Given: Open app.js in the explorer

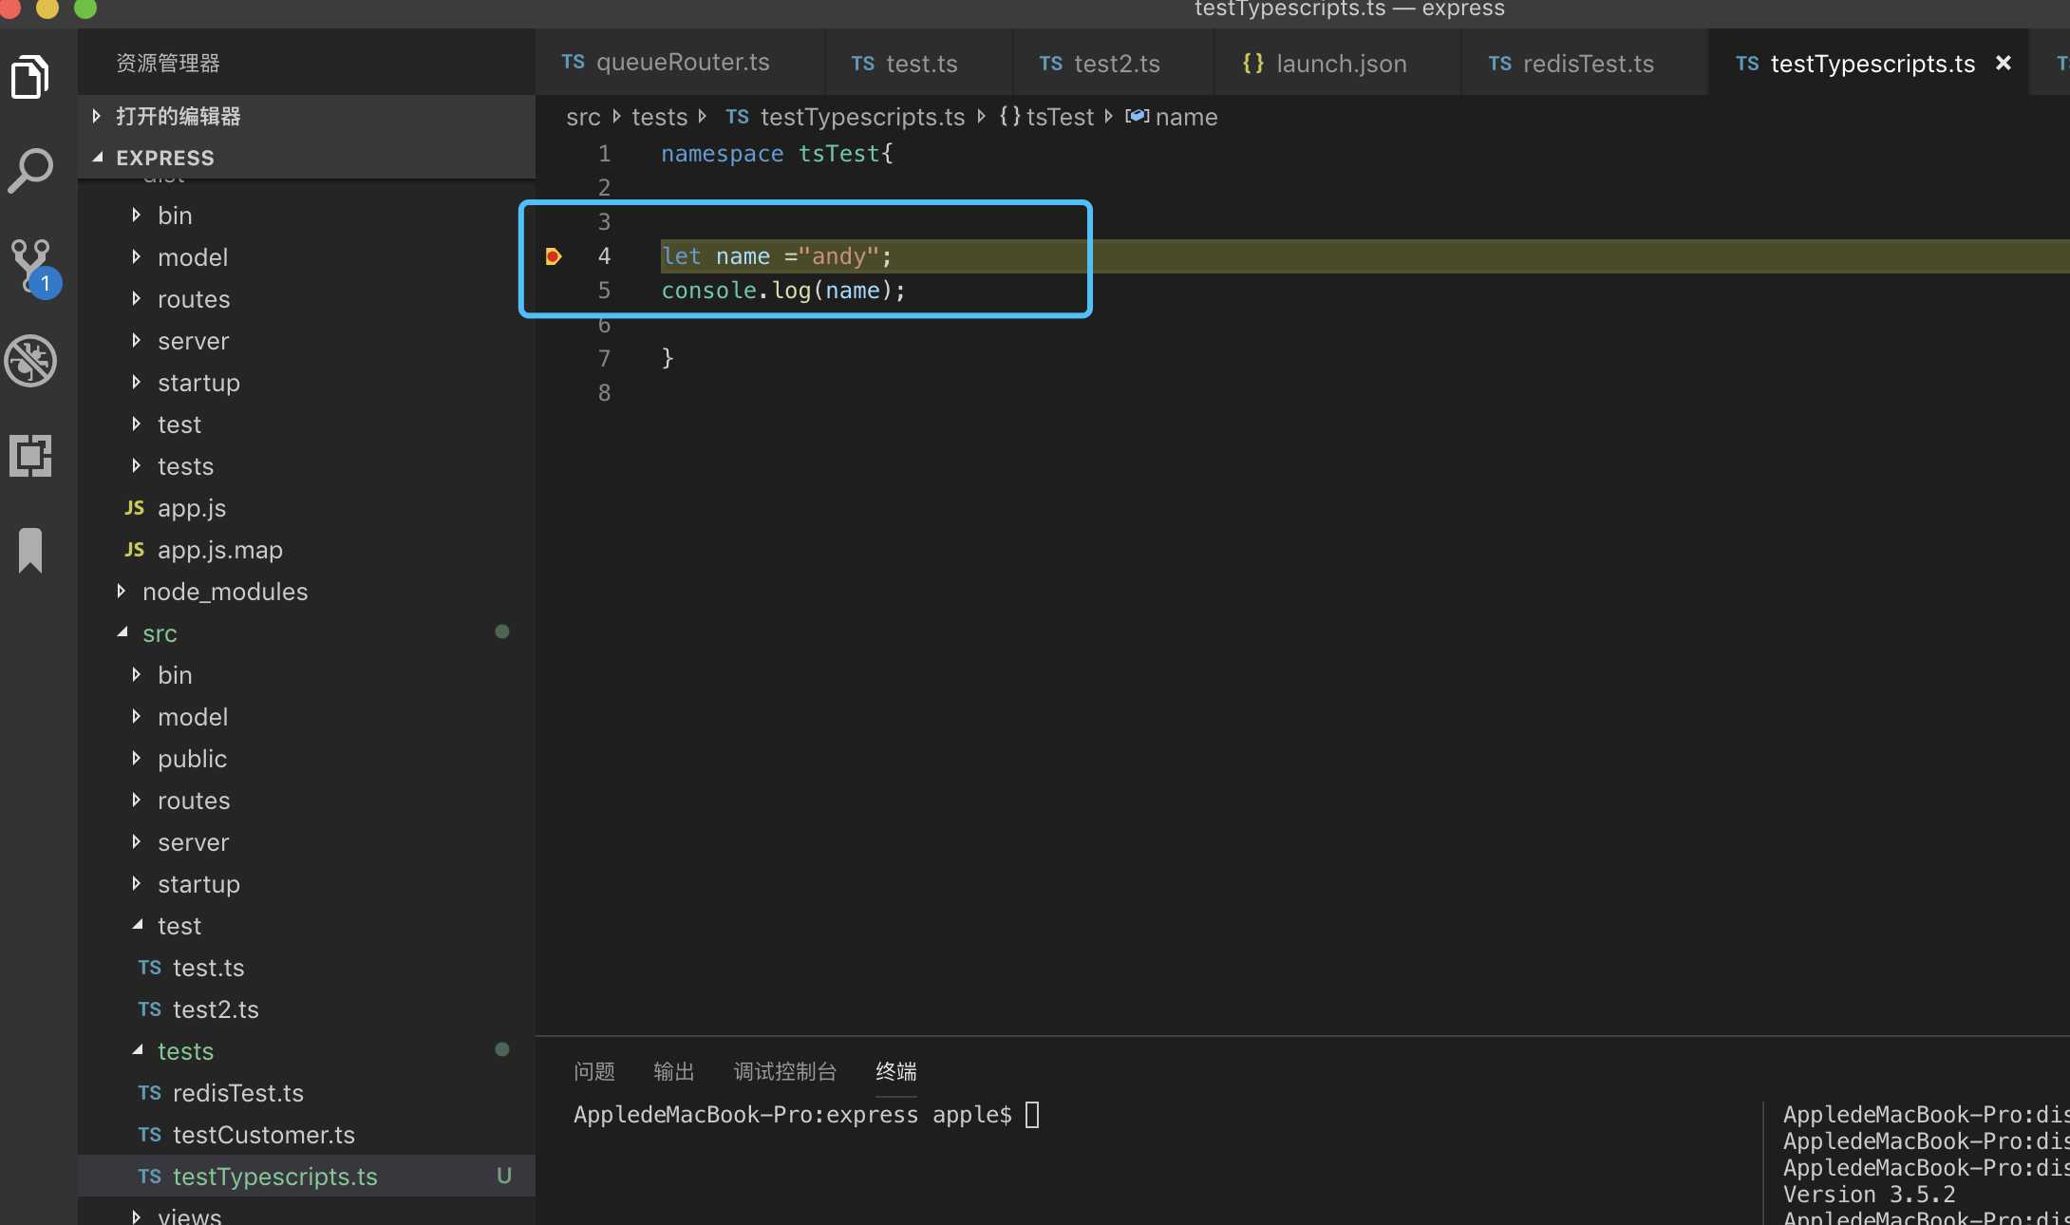Looking at the screenshot, I should (x=307, y=508).
